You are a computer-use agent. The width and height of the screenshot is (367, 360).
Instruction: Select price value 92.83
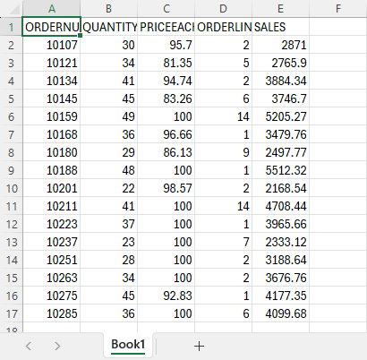tap(166, 296)
